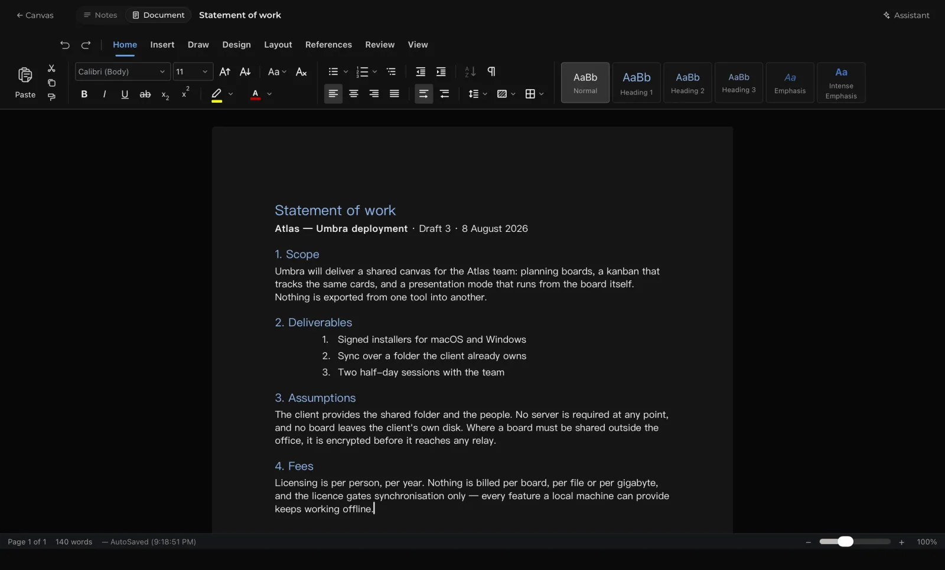
Task: Apply the Heading 1 style
Action: (x=636, y=83)
